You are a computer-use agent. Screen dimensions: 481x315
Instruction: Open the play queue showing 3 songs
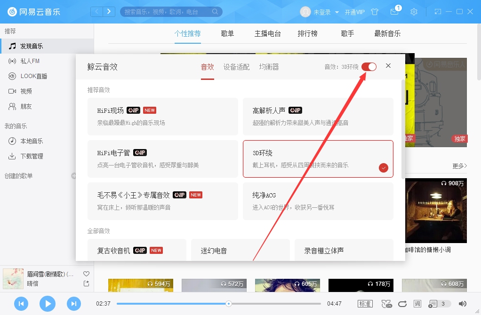point(435,304)
